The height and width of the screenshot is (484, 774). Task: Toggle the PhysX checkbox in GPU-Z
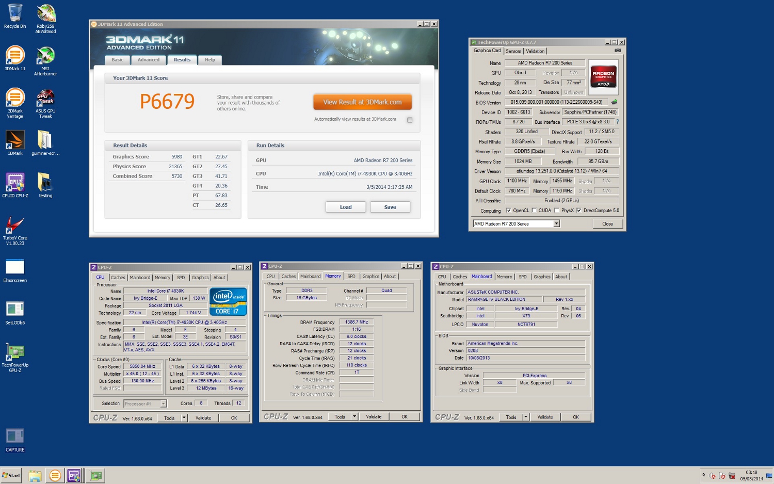pos(557,211)
